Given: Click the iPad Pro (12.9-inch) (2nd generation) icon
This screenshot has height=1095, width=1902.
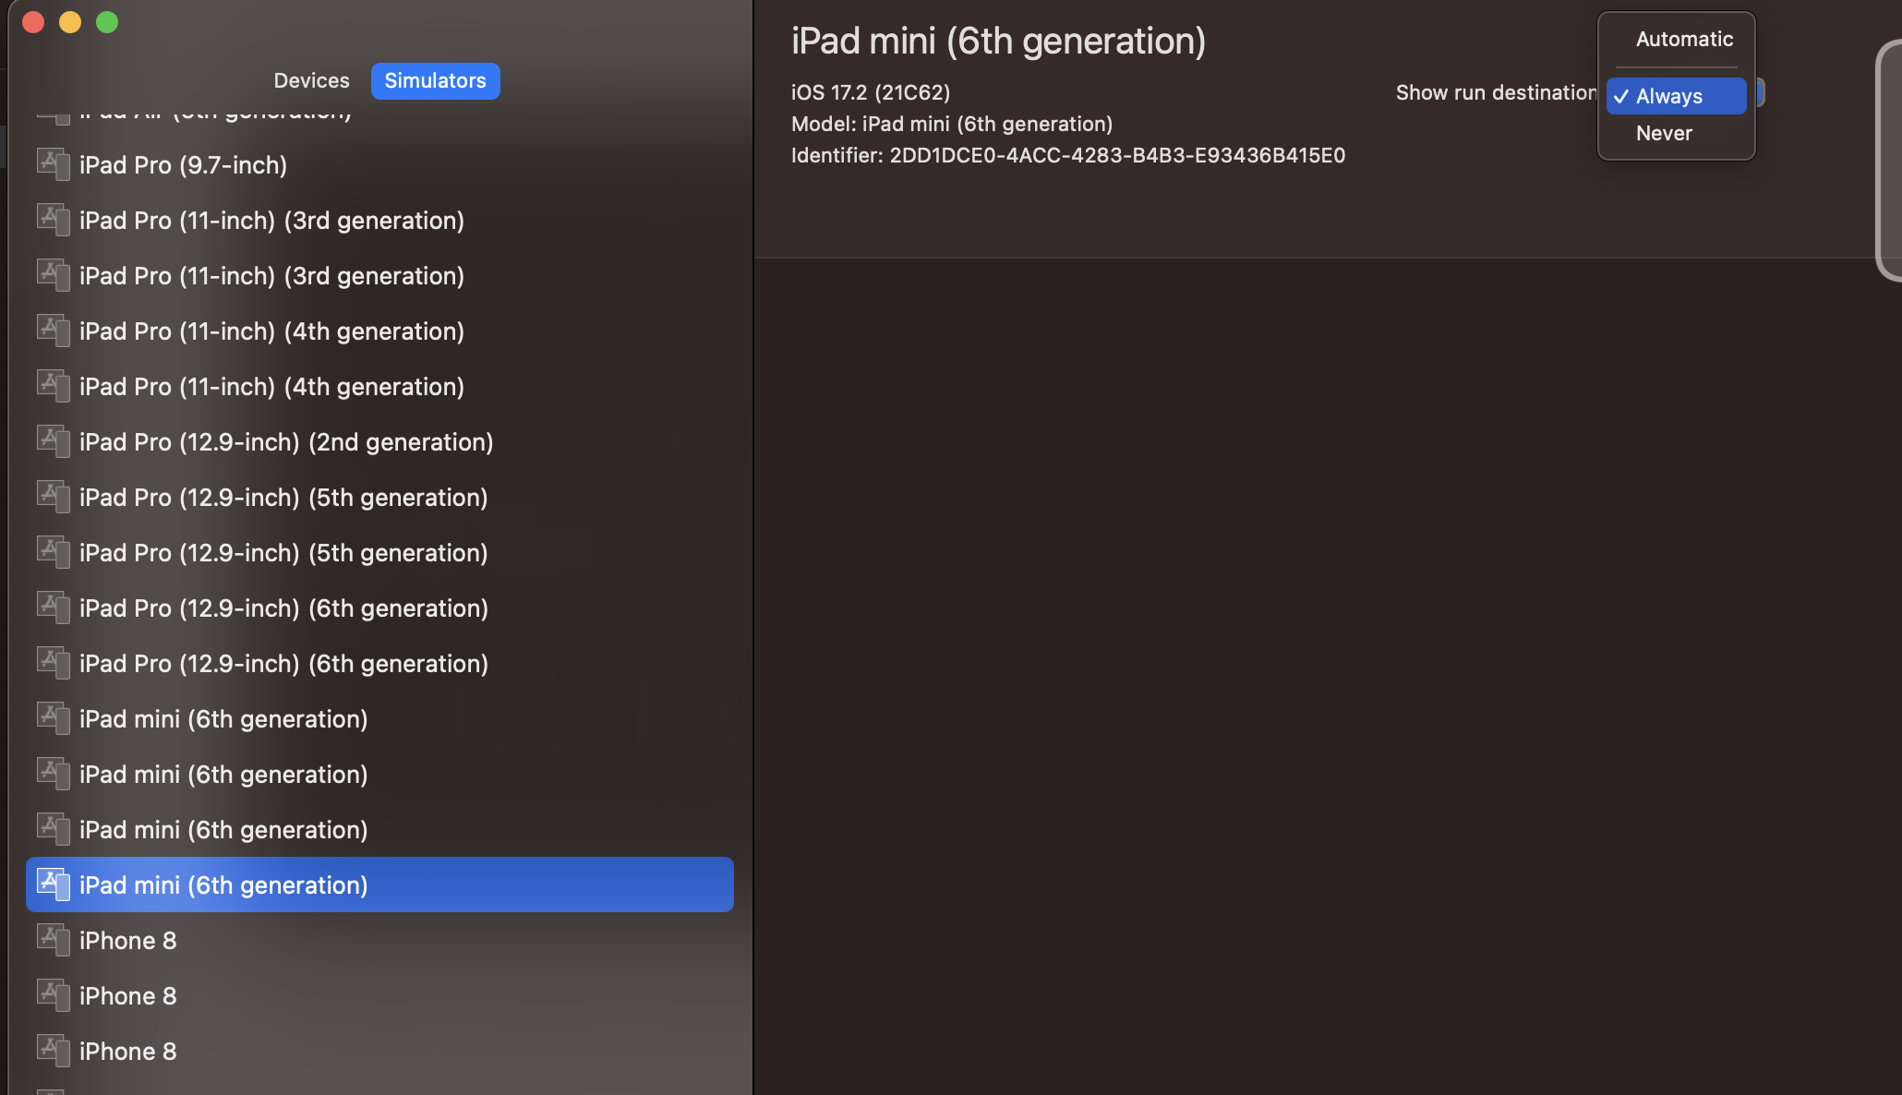Looking at the screenshot, I should click(54, 441).
